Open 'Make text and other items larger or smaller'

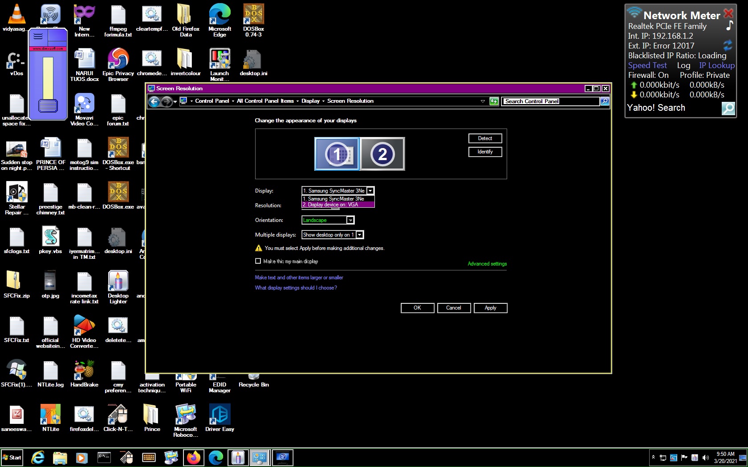click(299, 278)
